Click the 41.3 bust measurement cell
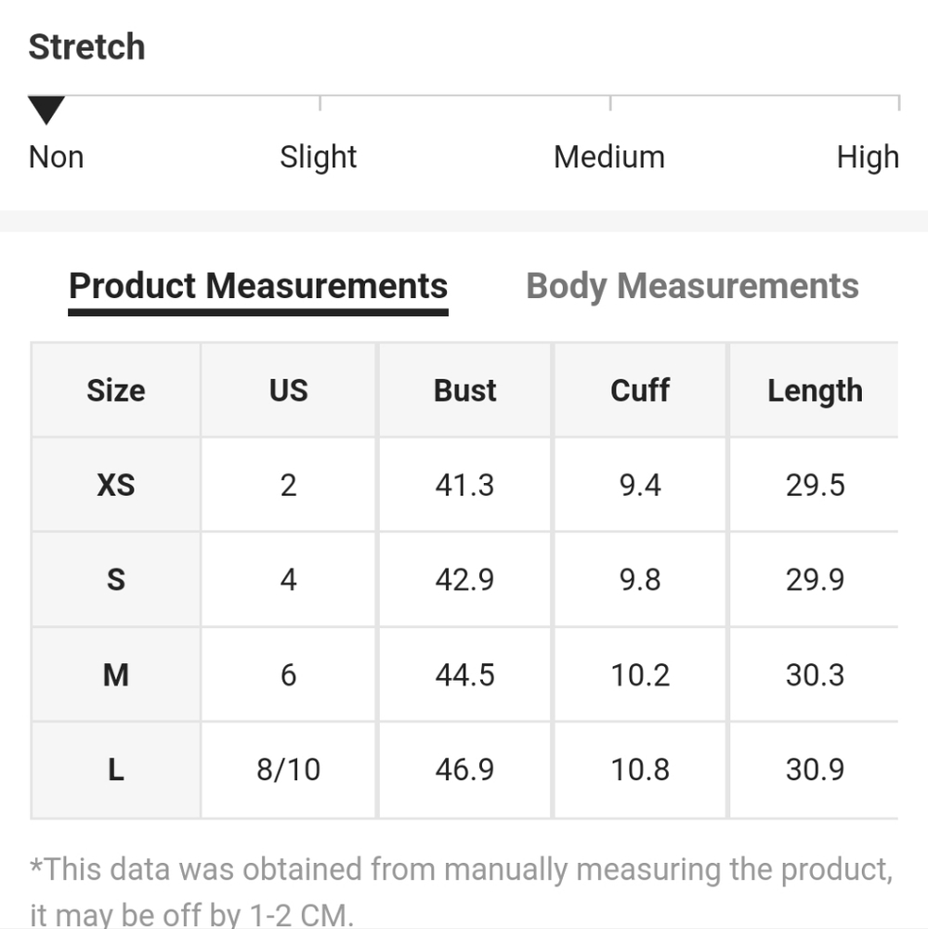 pyautogui.click(x=465, y=485)
